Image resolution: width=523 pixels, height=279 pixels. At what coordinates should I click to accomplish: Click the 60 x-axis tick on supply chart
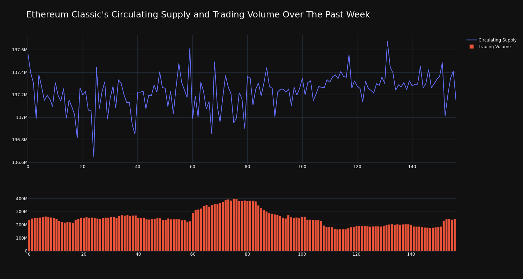click(192, 167)
